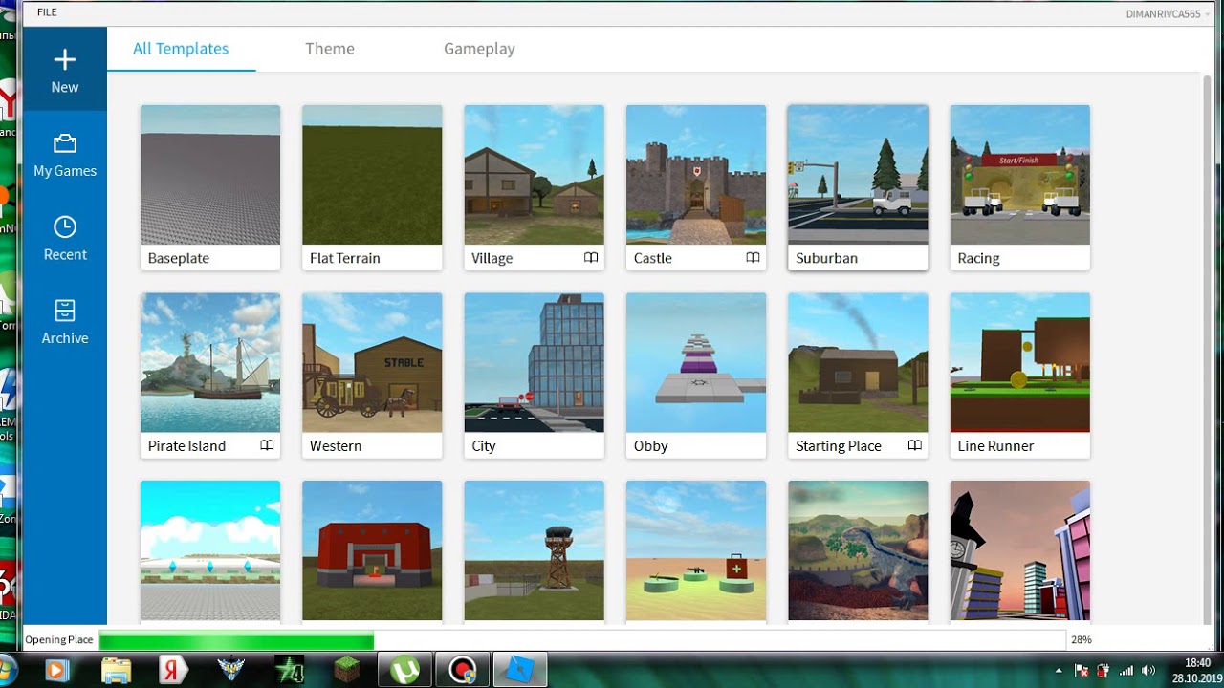Click the DIMANRIVCA565 account name

[1164, 13]
